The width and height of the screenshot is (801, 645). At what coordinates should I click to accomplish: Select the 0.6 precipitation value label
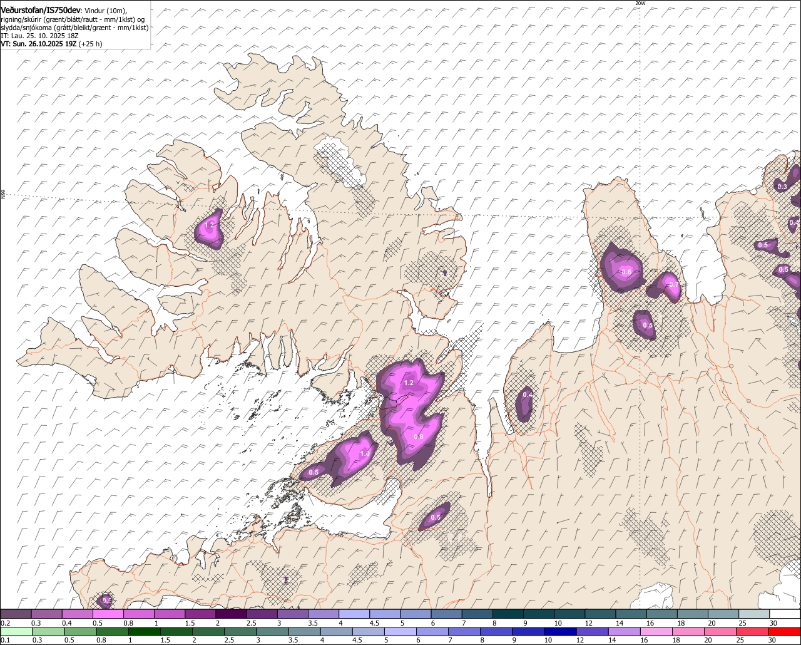pyautogui.click(x=626, y=272)
